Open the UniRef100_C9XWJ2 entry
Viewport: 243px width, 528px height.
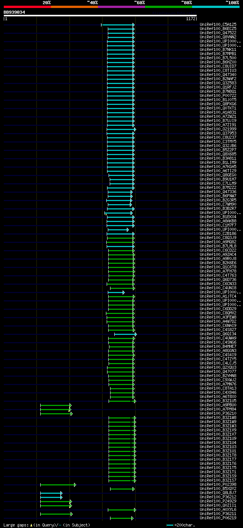218,380
